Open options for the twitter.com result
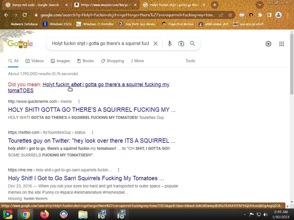 click(x=92, y=132)
